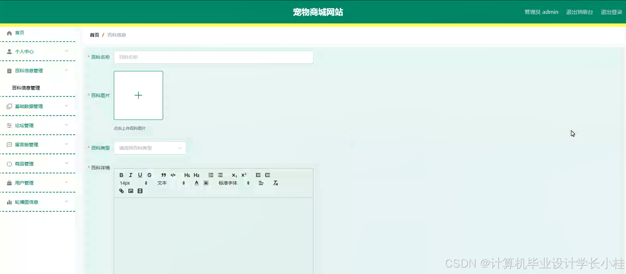Pick the text background color option
The width and height of the screenshot is (626, 274).
[206, 183]
